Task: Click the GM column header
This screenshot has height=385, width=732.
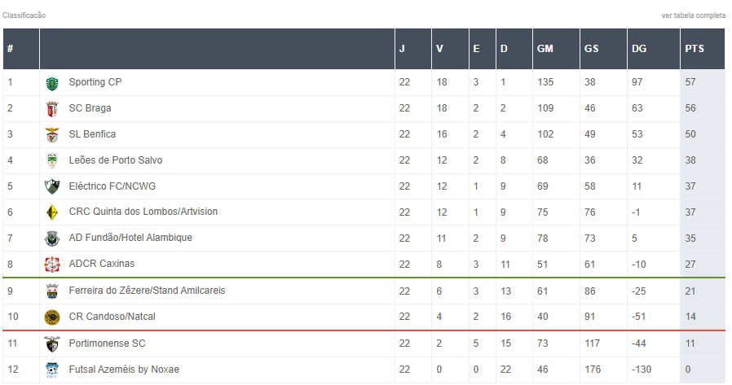Action: [x=545, y=49]
